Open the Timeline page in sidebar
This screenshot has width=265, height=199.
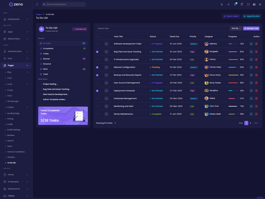pyautogui.click(x=11, y=157)
